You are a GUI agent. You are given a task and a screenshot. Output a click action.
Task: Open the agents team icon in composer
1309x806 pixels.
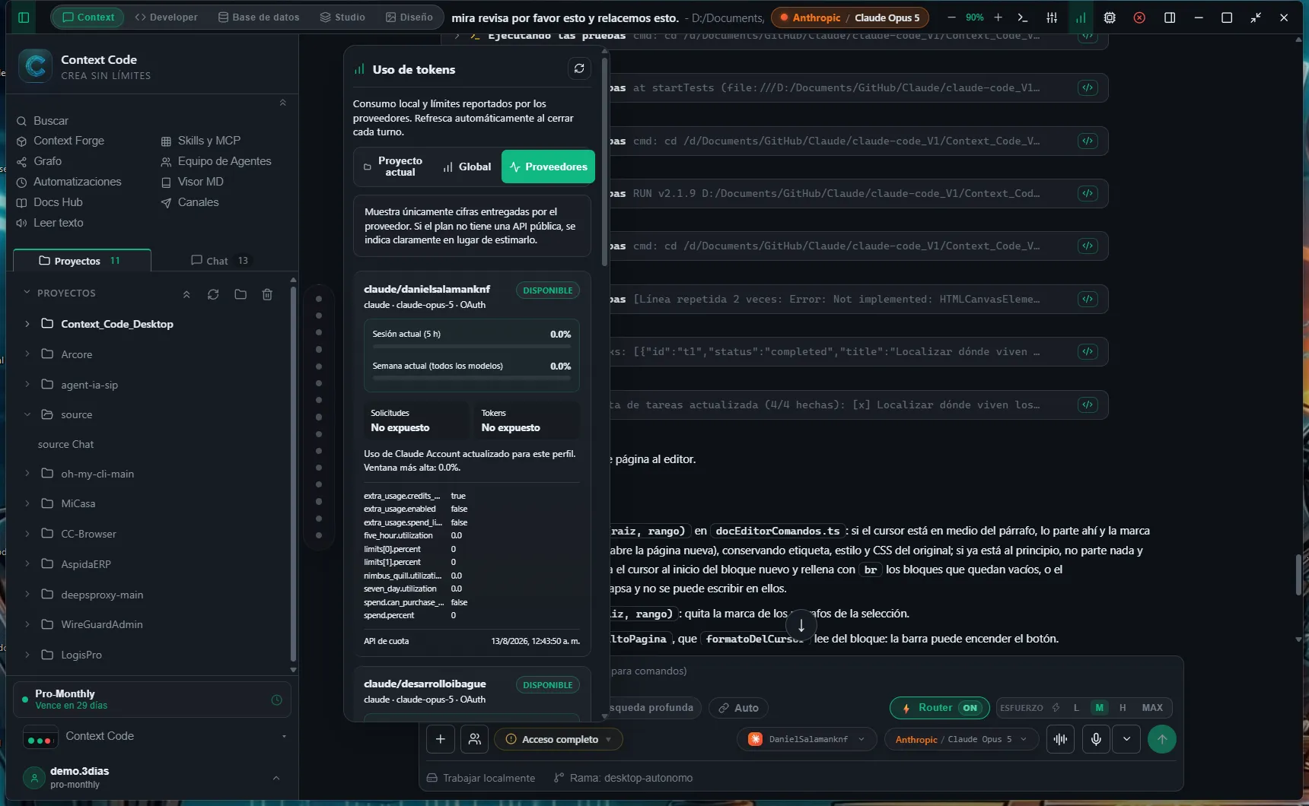tap(474, 739)
